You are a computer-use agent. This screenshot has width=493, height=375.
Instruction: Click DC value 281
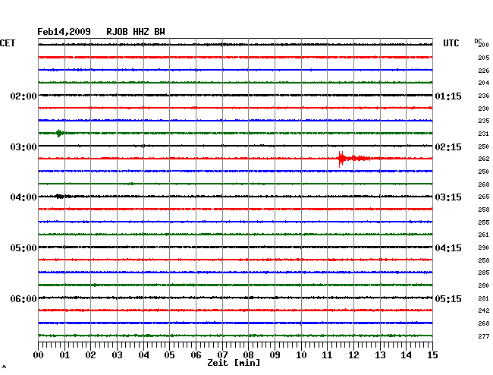(484, 298)
